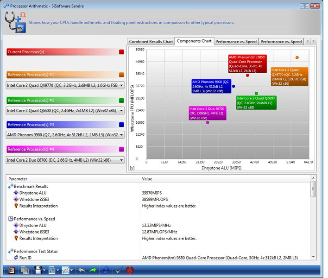Open the Intel Core 2 Quad QX9770 dropdown

(65, 85)
